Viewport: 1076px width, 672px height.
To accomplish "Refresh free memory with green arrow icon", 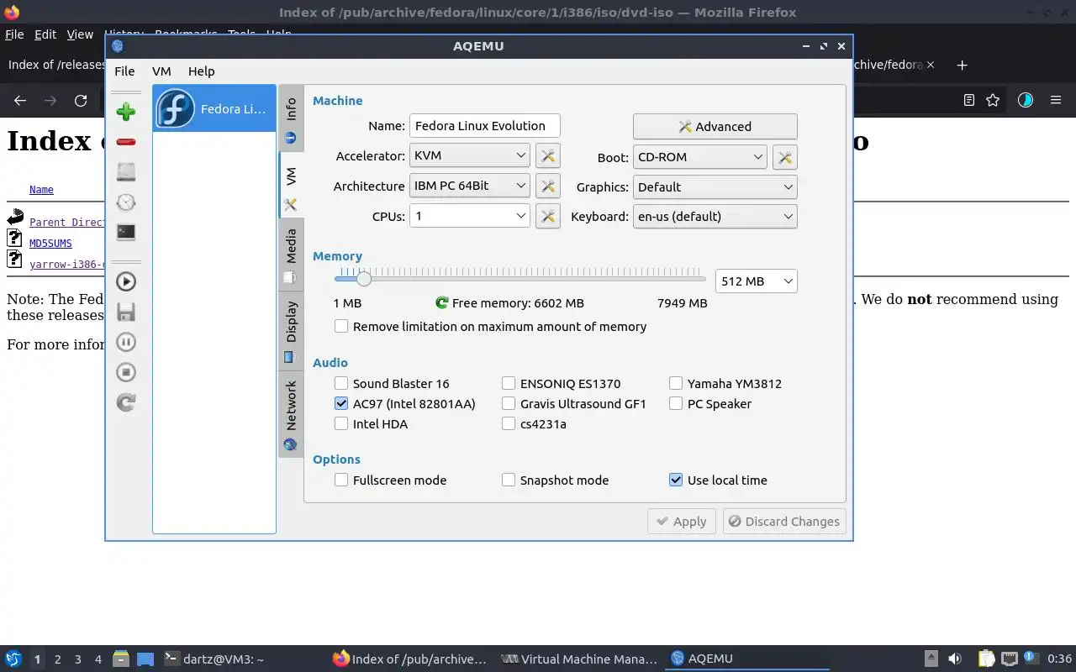I will (x=441, y=302).
